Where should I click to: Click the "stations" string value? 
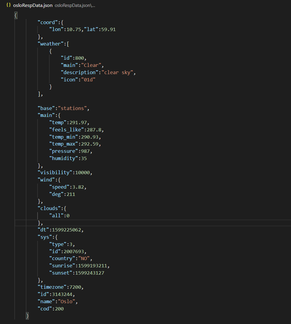[x=72, y=108]
